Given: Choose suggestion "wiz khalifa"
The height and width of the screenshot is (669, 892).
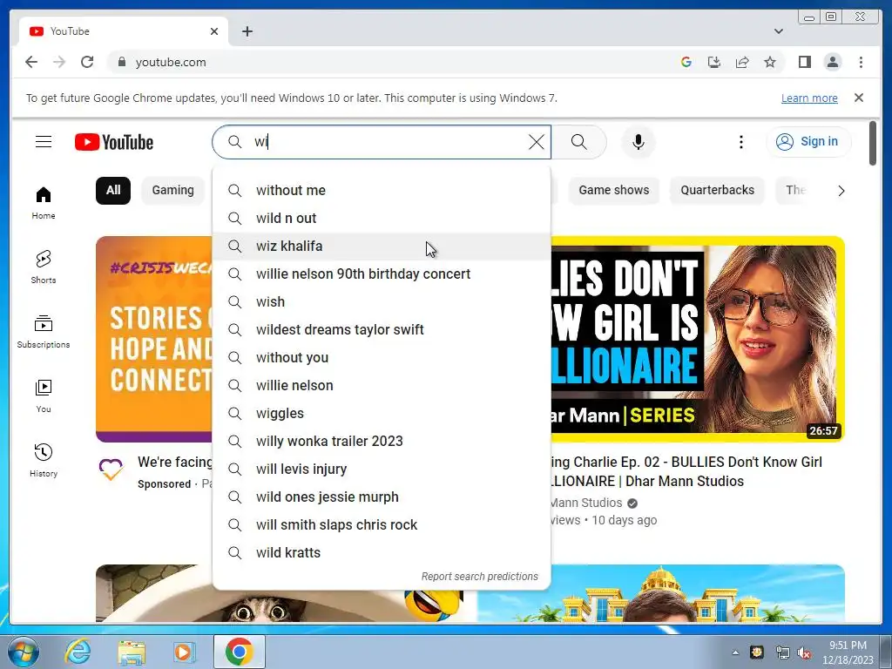Looking at the screenshot, I should pos(382,246).
